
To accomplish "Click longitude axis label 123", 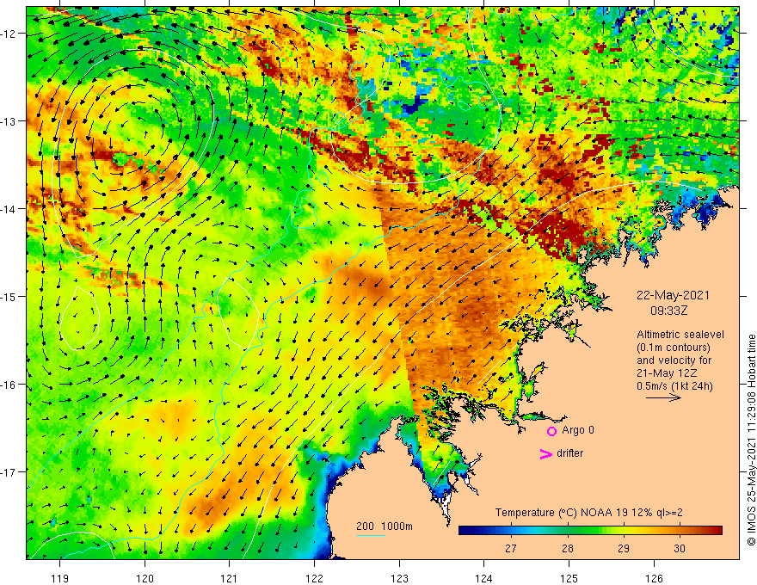I will [x=399, y=578].
